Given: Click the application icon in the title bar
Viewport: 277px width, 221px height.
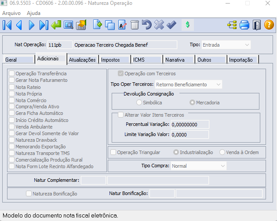Looking at the screenshot, I should click(4, 3).
